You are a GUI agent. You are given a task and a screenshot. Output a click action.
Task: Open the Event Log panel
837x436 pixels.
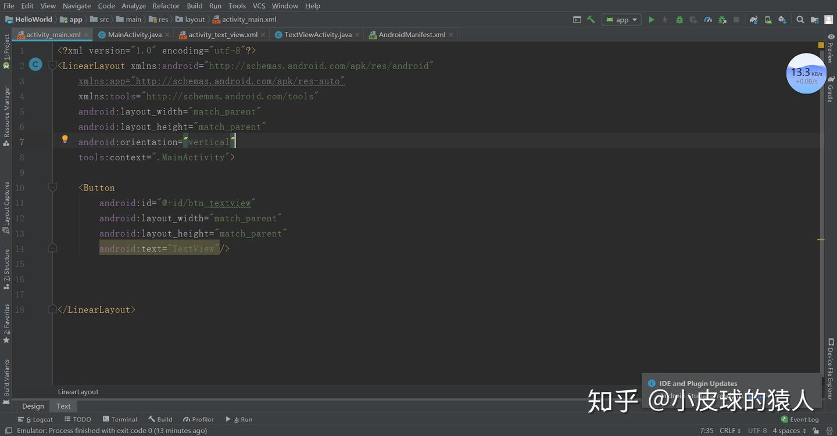coord(799,419)
